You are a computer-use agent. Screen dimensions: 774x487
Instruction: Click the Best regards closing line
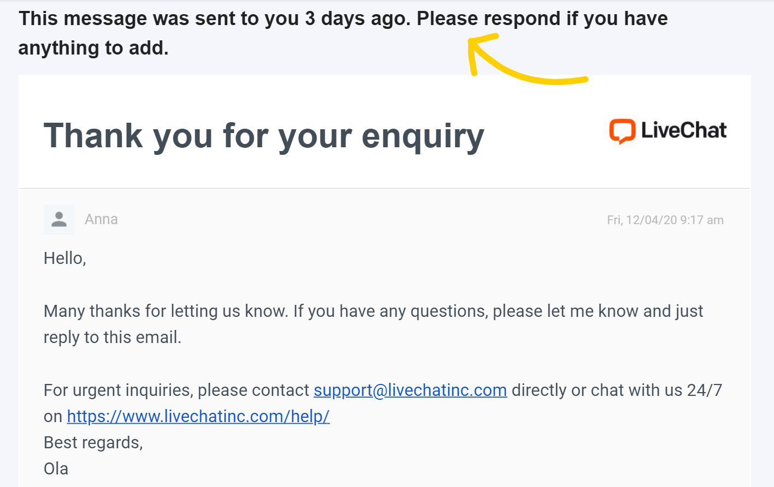(x=93, y=442)
